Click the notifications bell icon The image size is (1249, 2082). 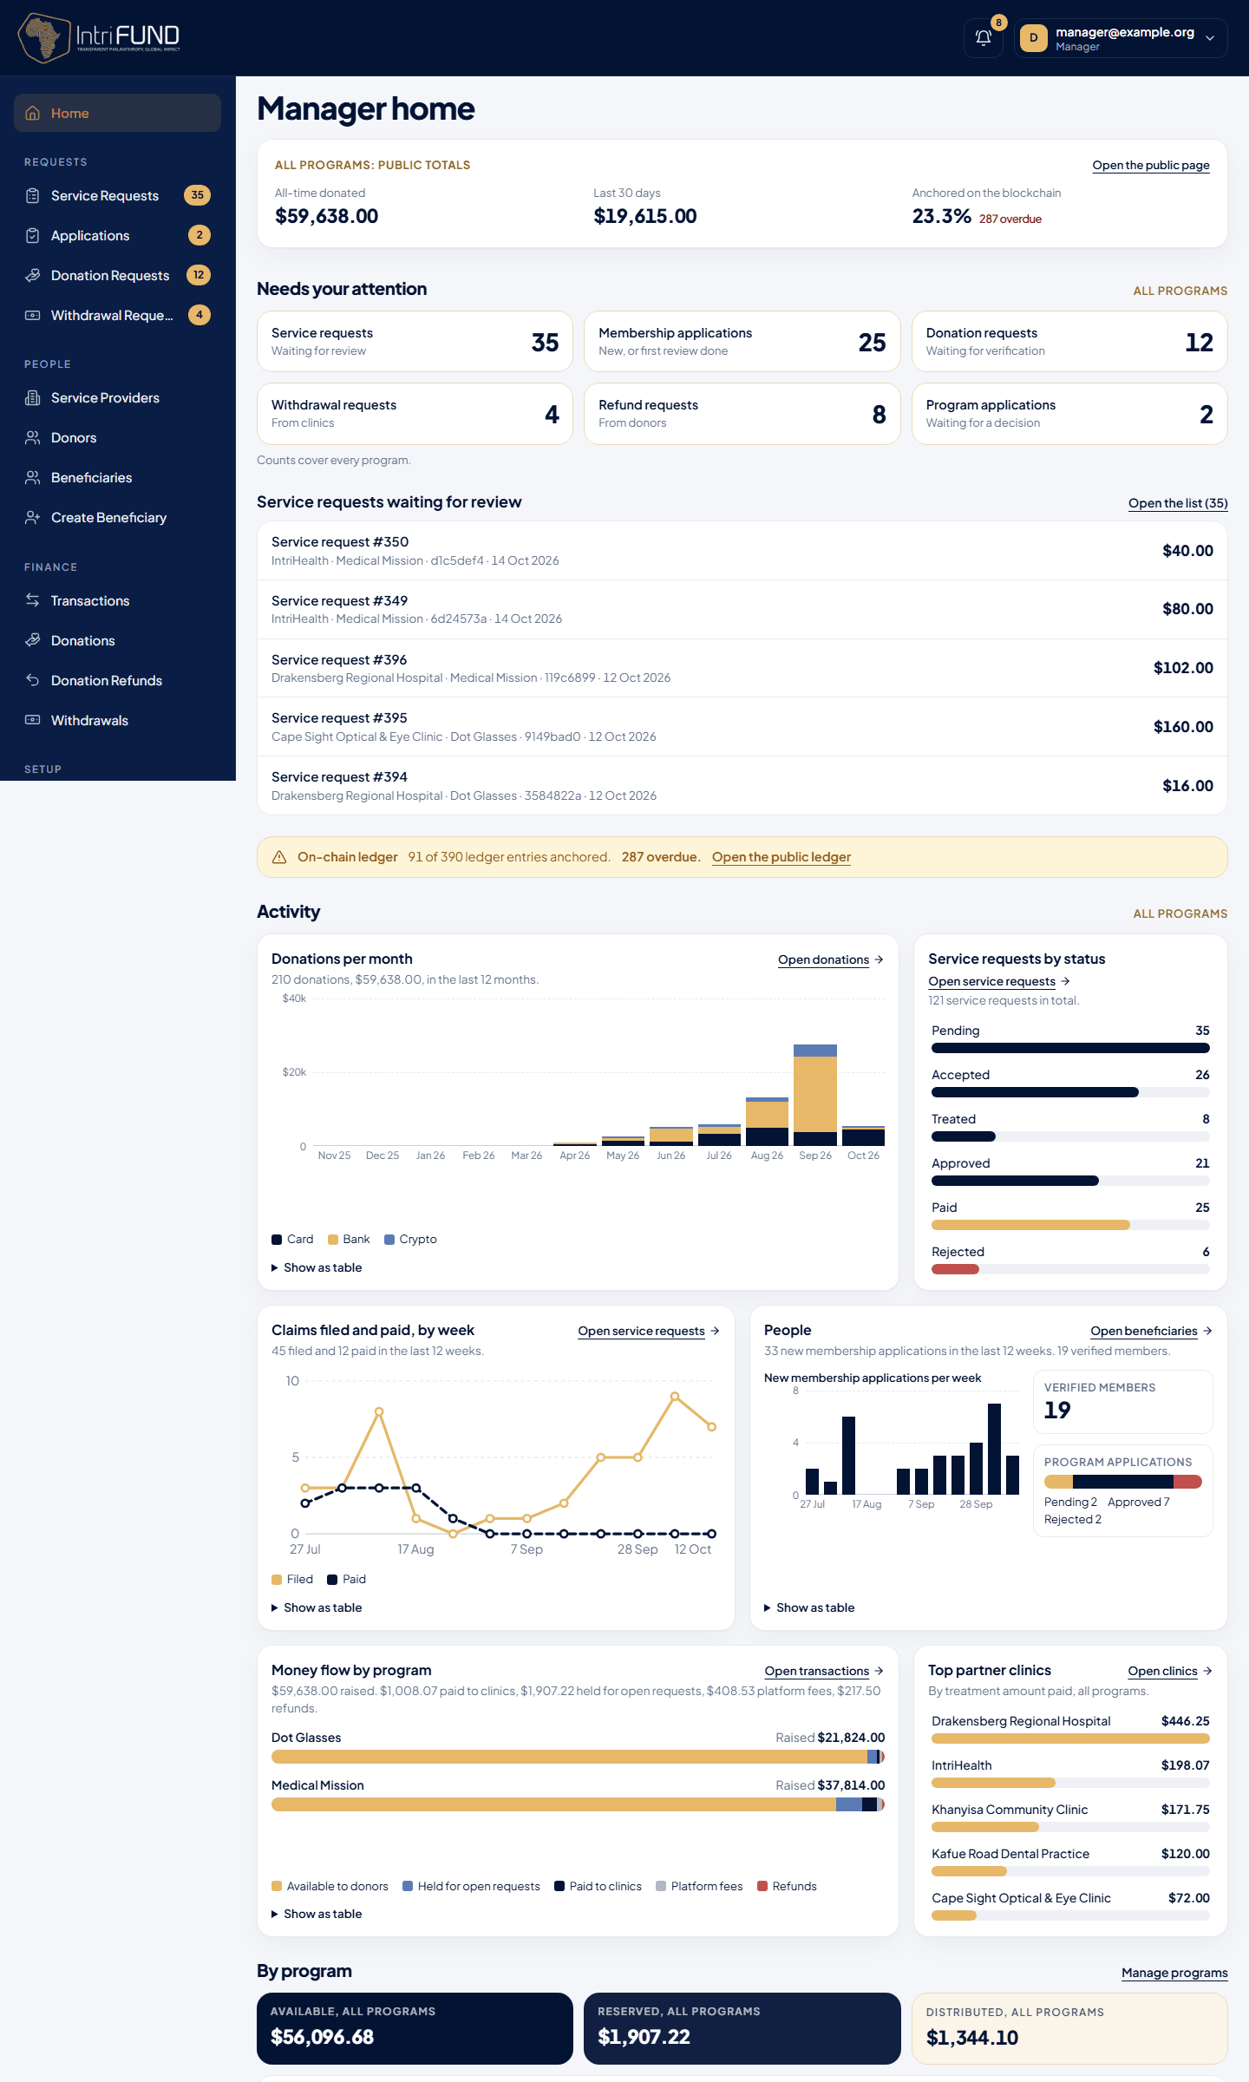pyautogui.click(x=983, y=38)
